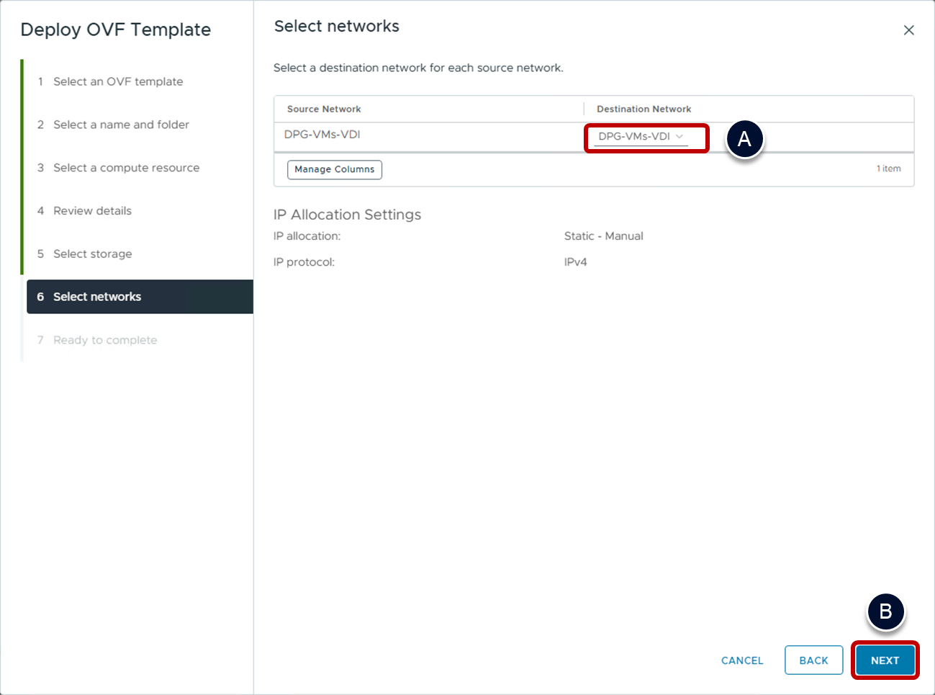Return to step 2 Select a name and folder
935x695 pixels.
tap(121, 125)
